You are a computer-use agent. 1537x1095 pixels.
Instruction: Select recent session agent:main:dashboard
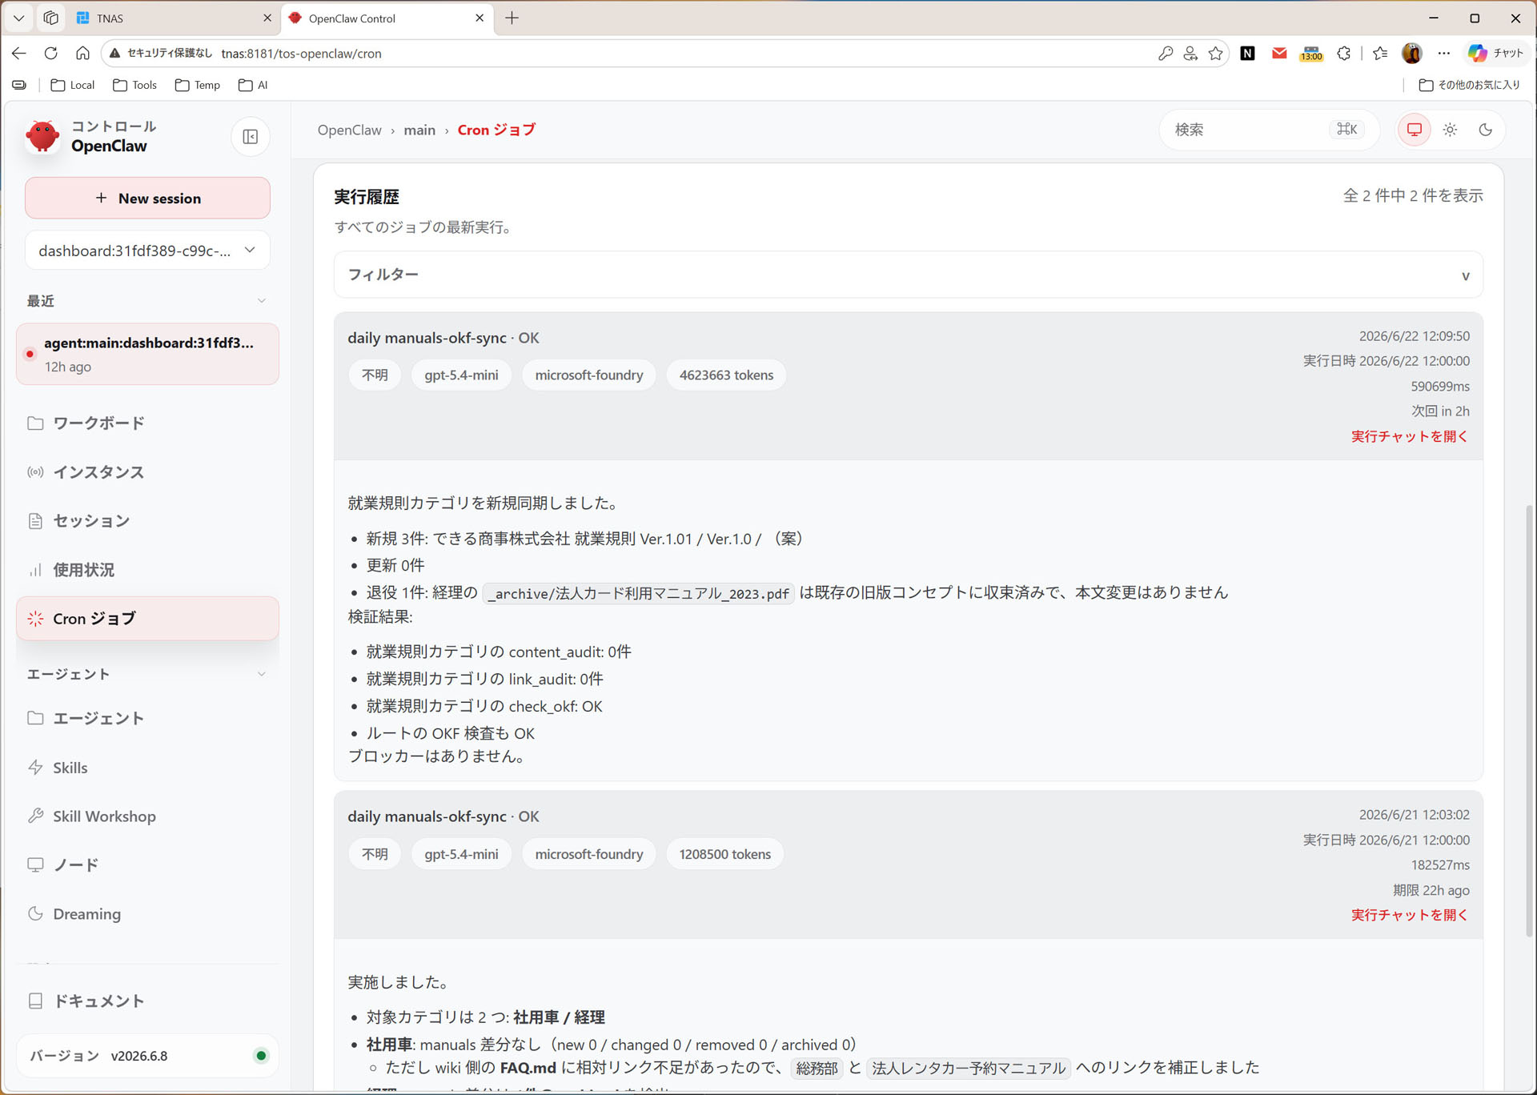[147, 354]
